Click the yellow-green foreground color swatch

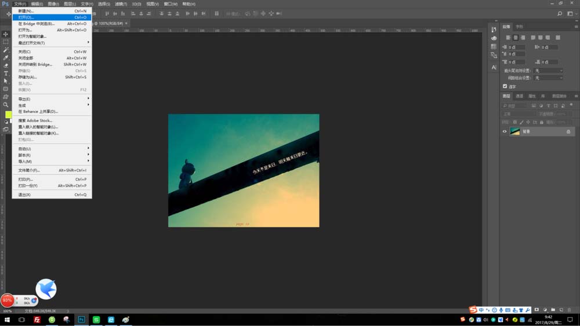[x=8, y=115]
